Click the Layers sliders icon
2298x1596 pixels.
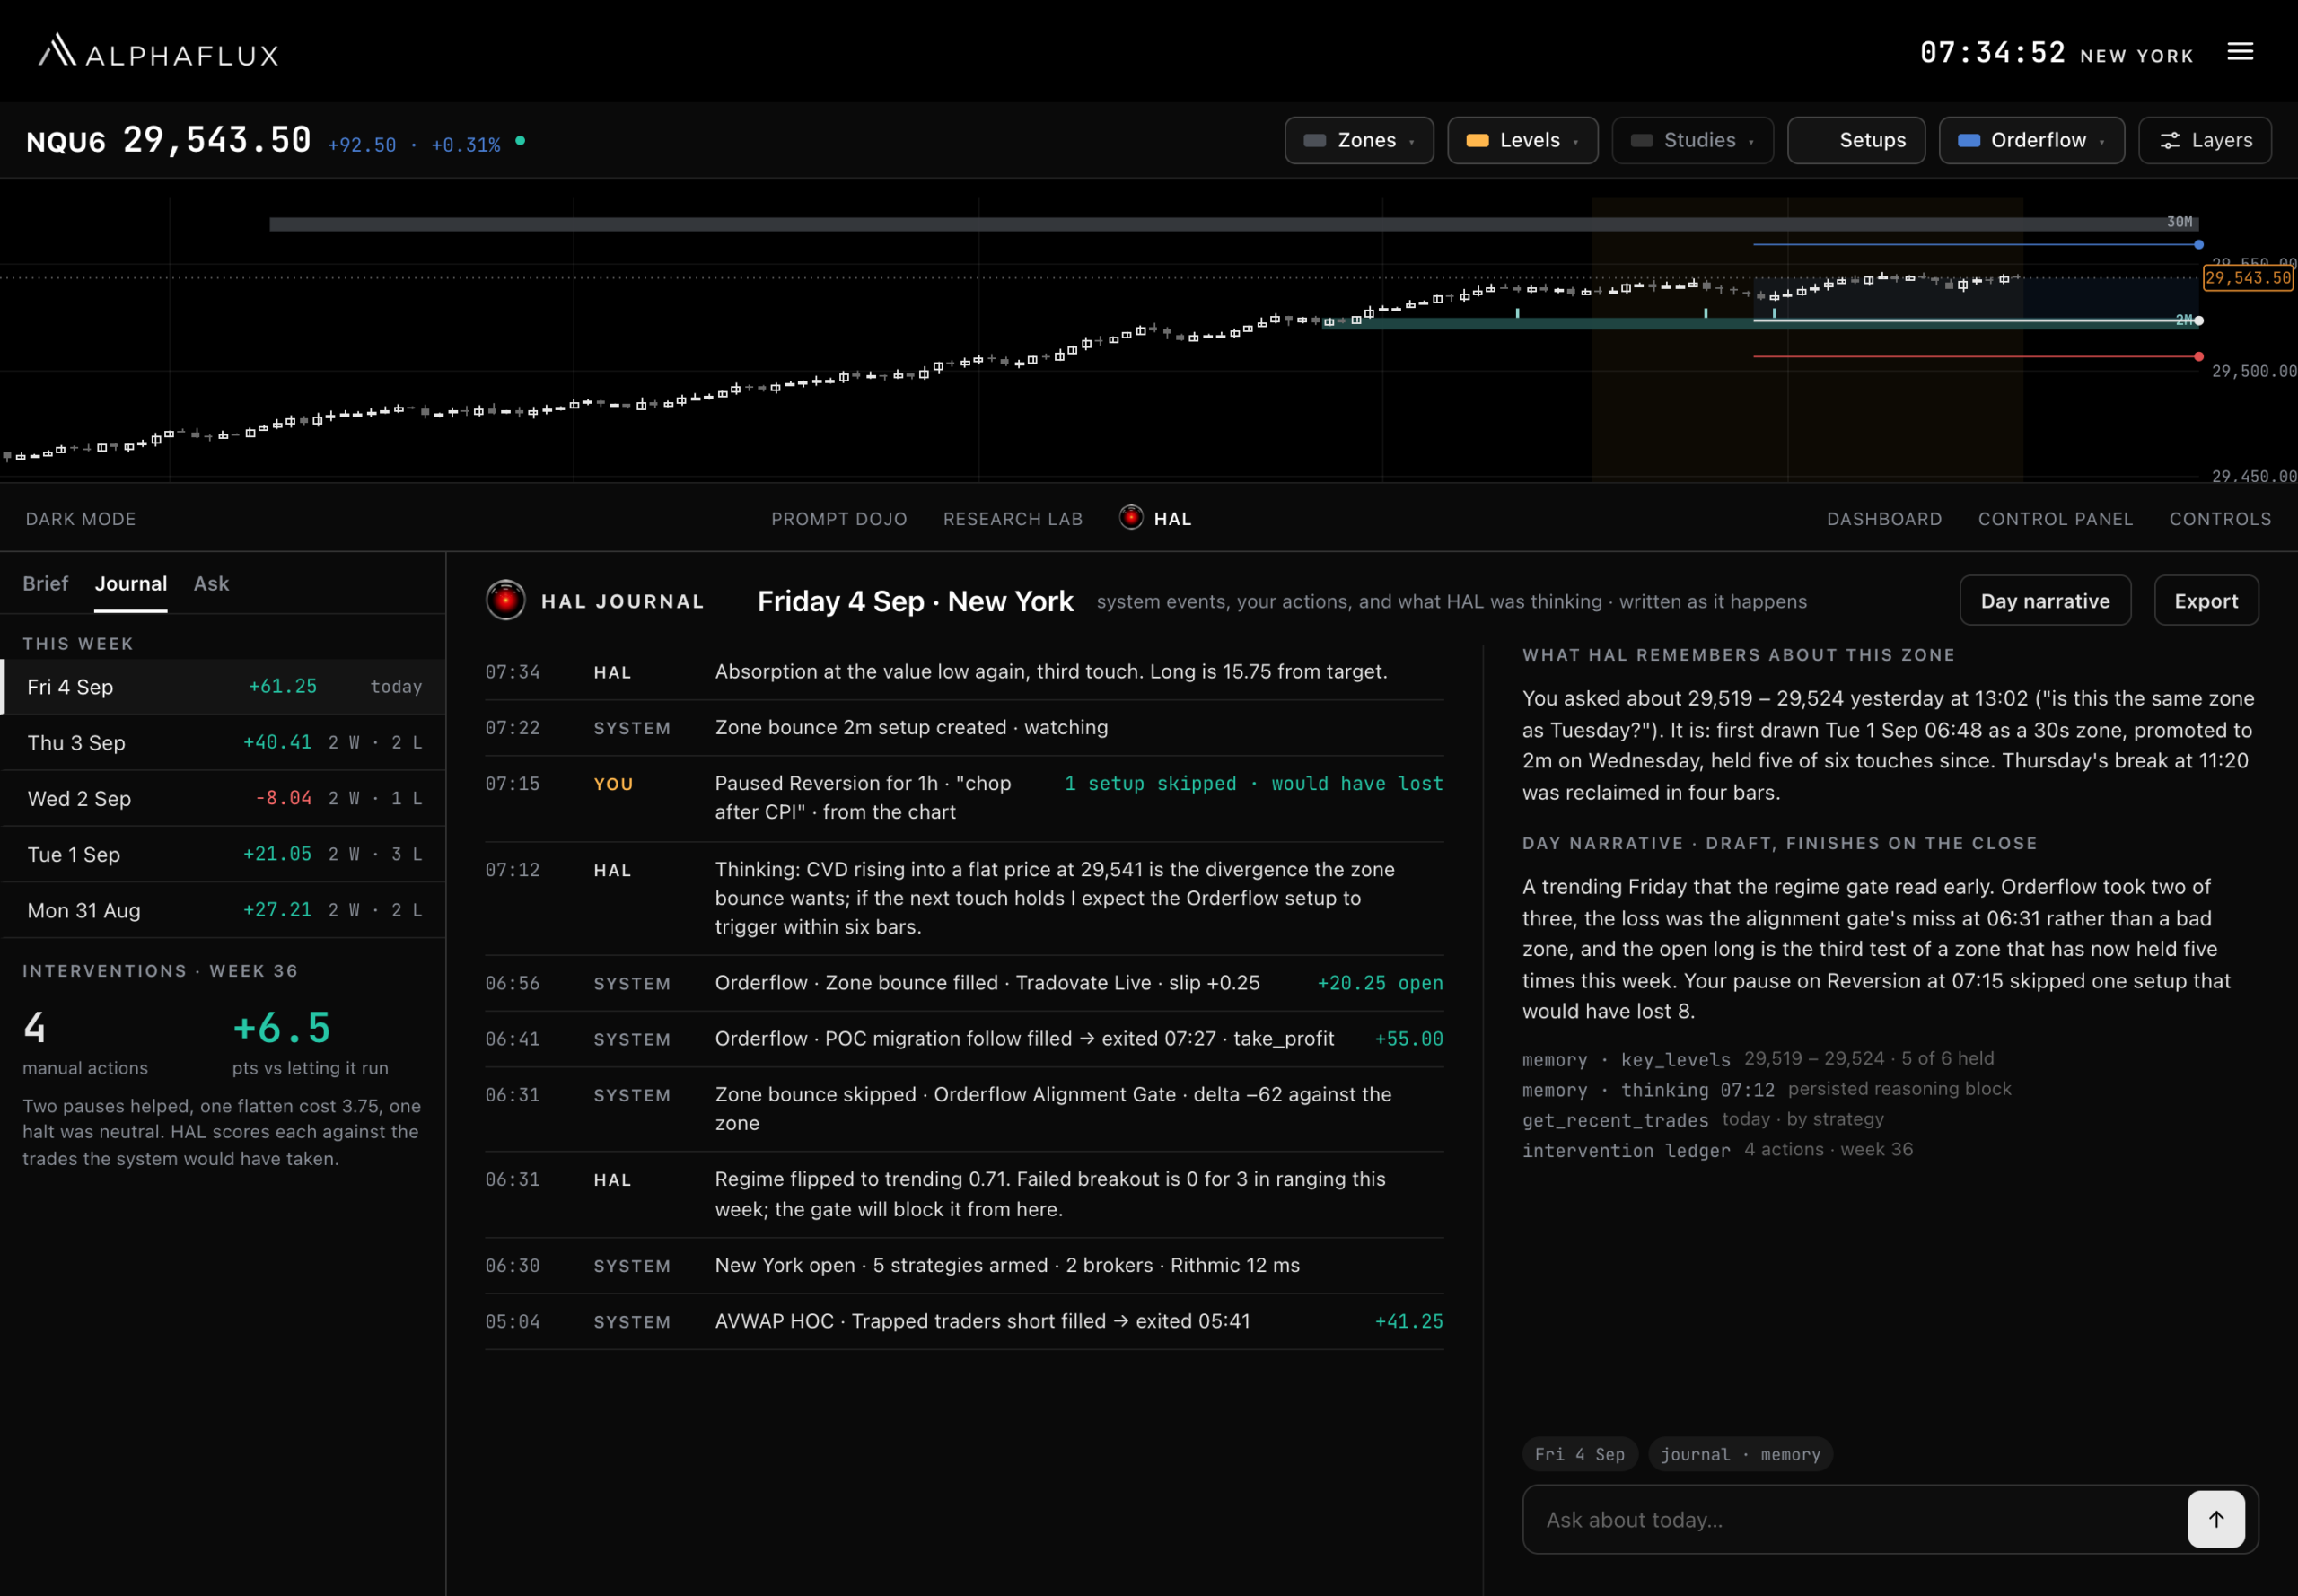2169,141
